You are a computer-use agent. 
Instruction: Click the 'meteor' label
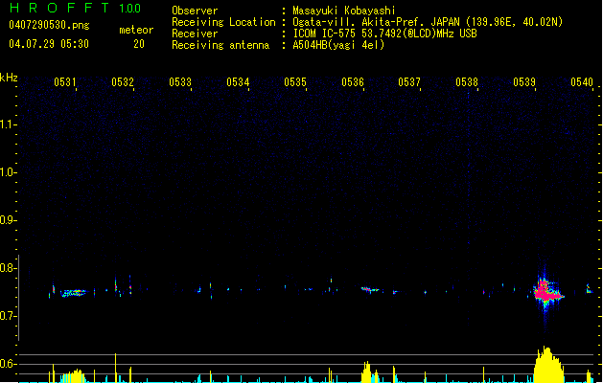[136, 30]
